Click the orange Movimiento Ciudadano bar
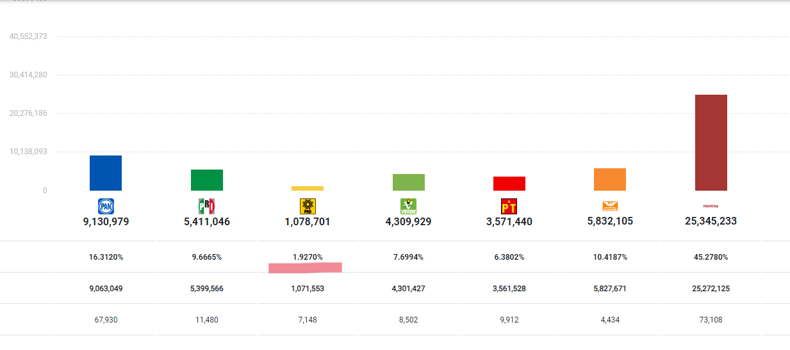 [x=610, y=179]
